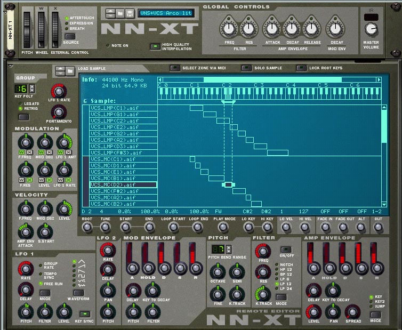Click the Velocity S.Start knob
The height and width of the screenshot is (330, 402).
tap(45, 232)
